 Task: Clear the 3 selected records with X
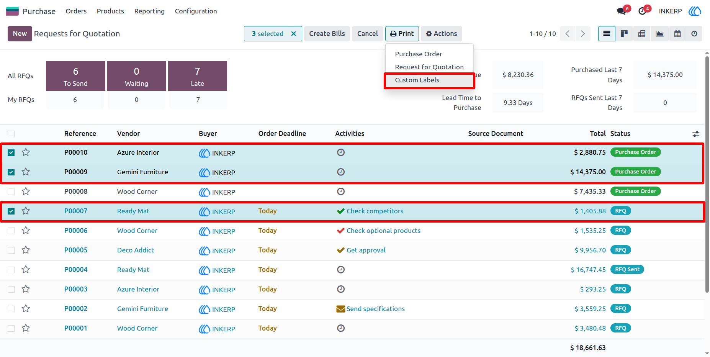tap(294, 34)
